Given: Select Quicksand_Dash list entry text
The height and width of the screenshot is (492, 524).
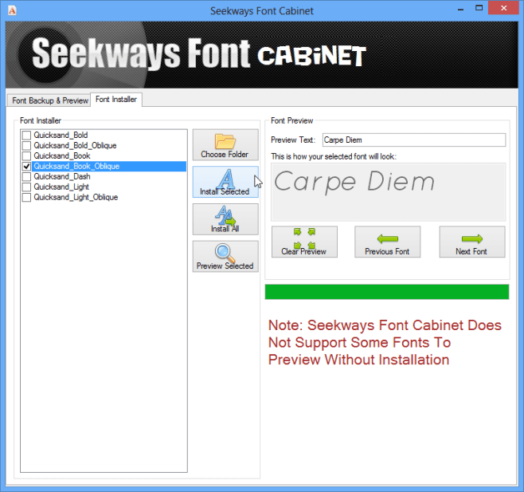Looking at the screenshot, I should coord(62,177).
